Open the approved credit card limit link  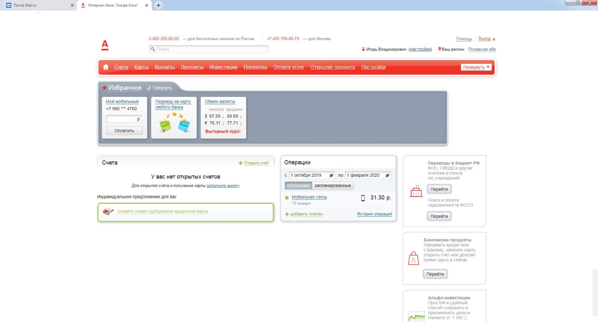tap(163, 211)
